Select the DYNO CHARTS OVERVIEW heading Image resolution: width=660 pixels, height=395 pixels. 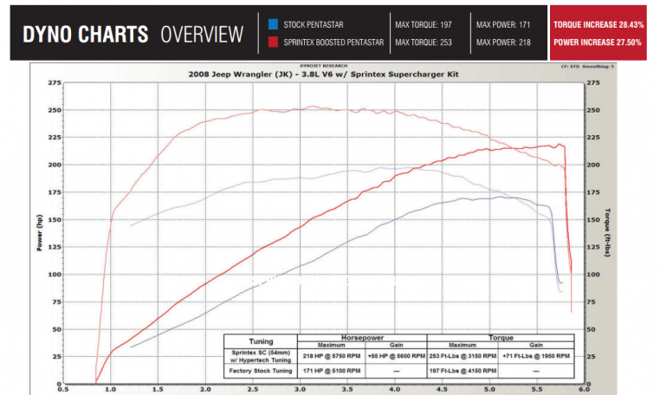click(x=133, y=34)
